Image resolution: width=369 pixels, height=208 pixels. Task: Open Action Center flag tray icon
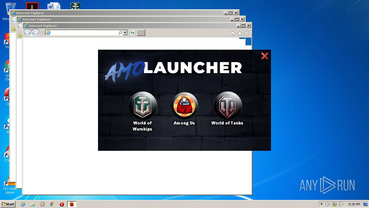(x=342, y=204)
